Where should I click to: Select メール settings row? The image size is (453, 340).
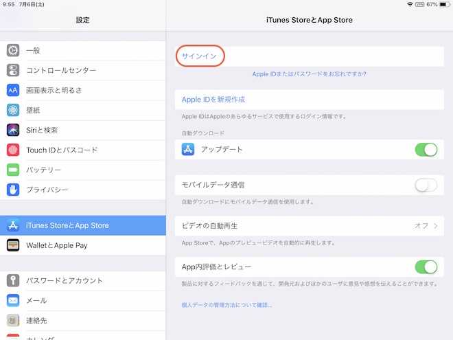83,300
